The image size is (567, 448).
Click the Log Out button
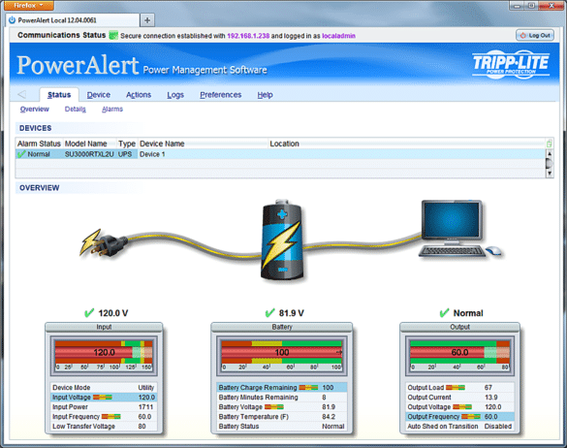(x=534, y=36)
